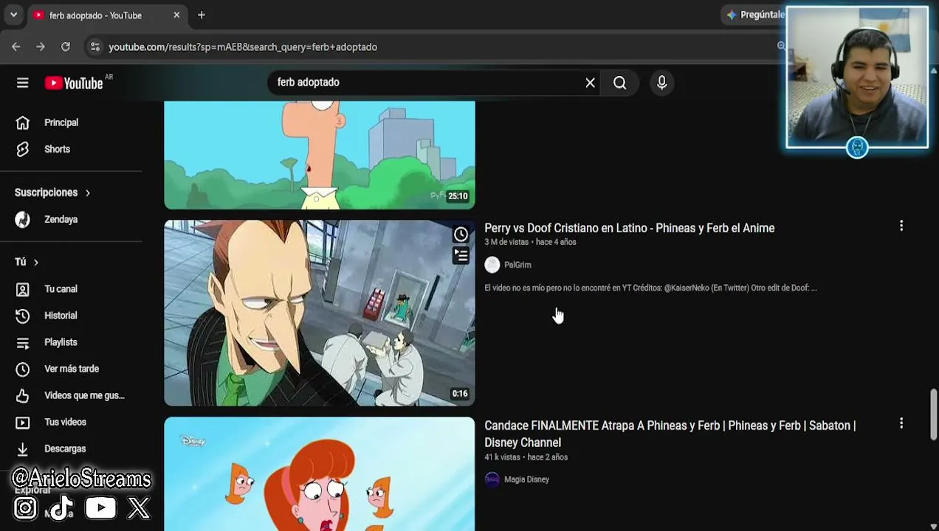Click the Perry vs Doof video description snippet
This screenshot has height=531, width=939.
(650, 288)
